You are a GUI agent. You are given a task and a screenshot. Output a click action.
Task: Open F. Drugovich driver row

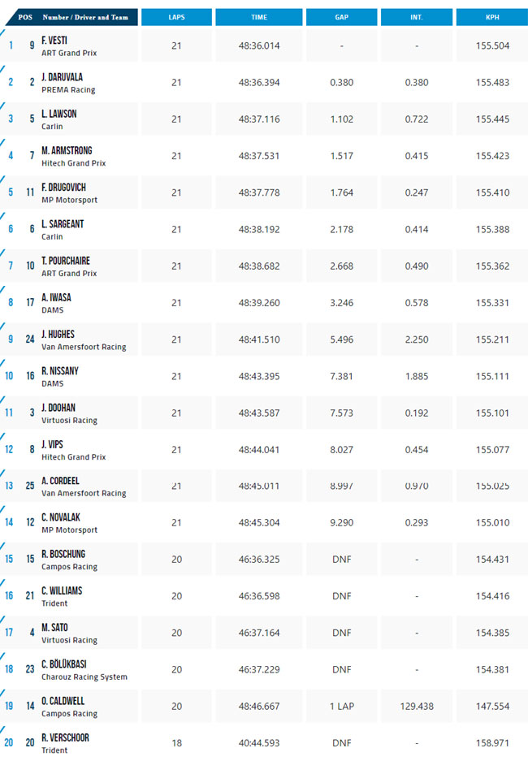pos(264,192)
